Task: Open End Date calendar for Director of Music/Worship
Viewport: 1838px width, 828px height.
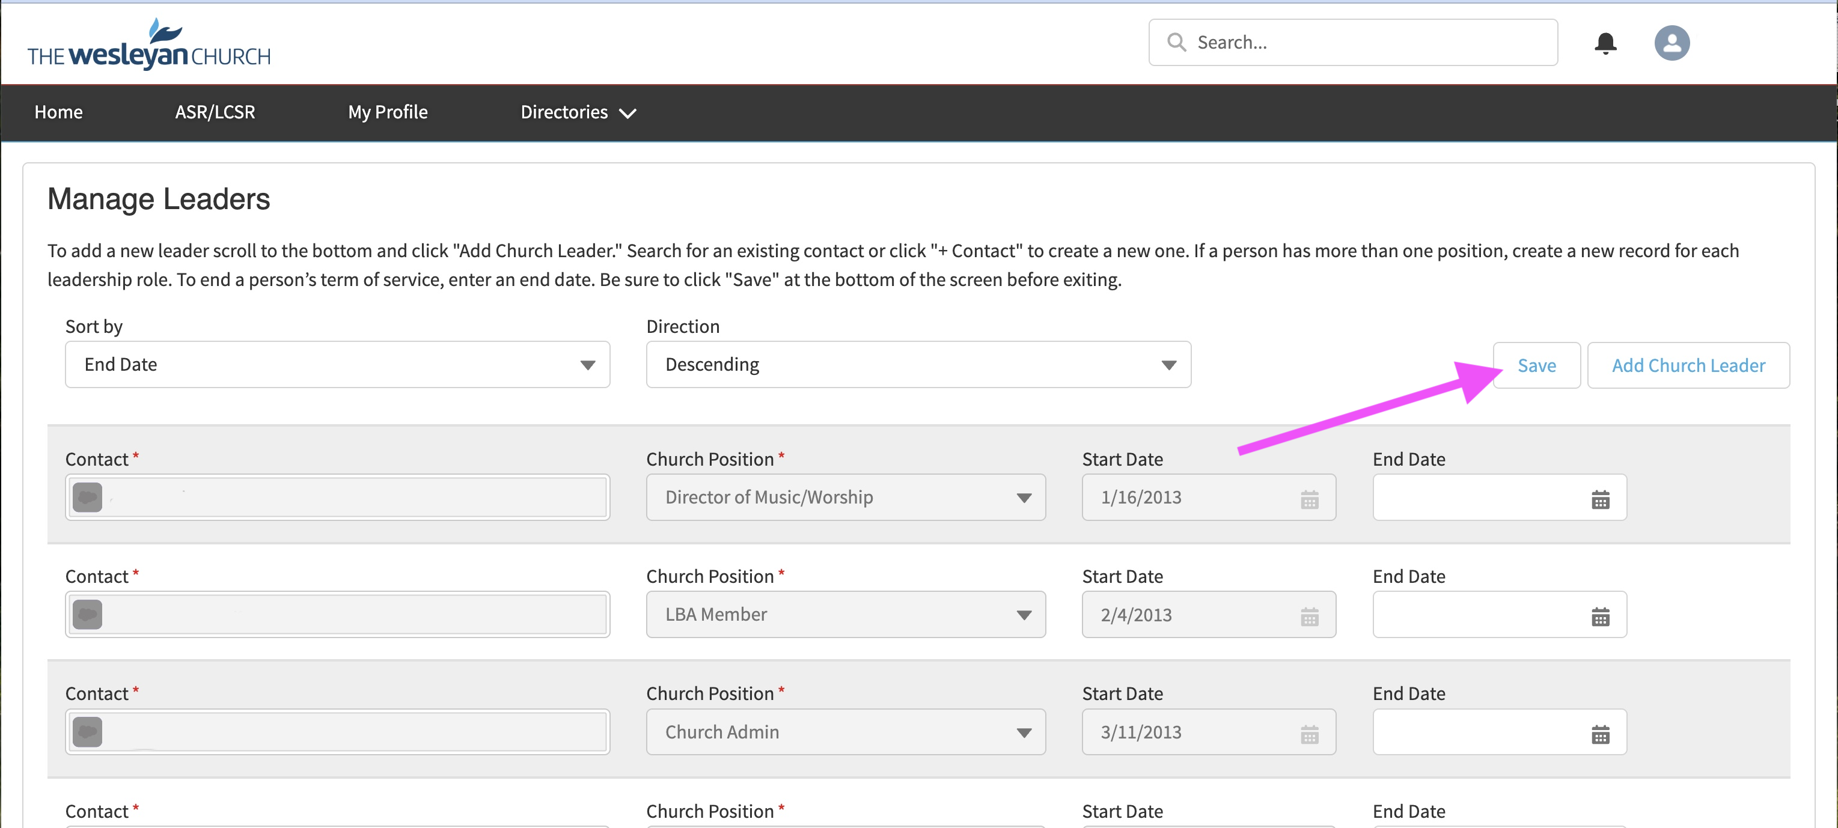Action: point(1600,499)
